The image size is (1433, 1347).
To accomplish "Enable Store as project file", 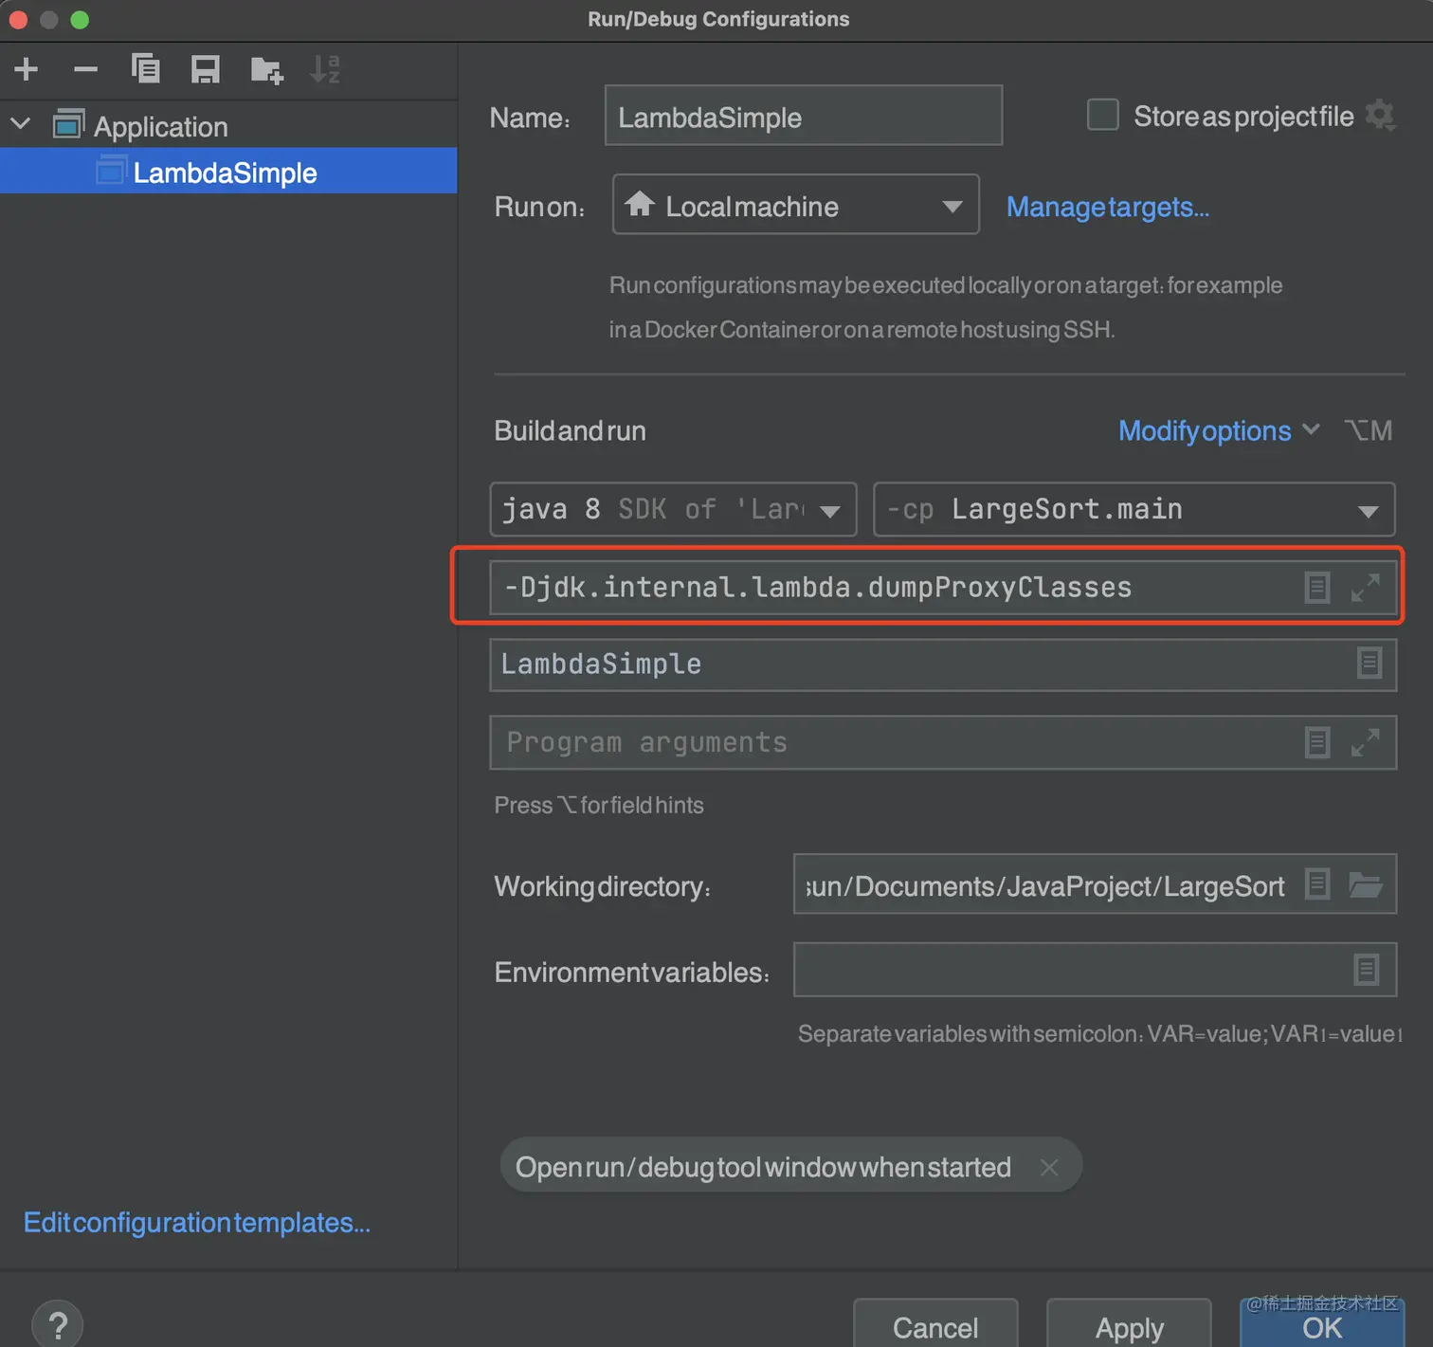I will [x=1102, y=115].
